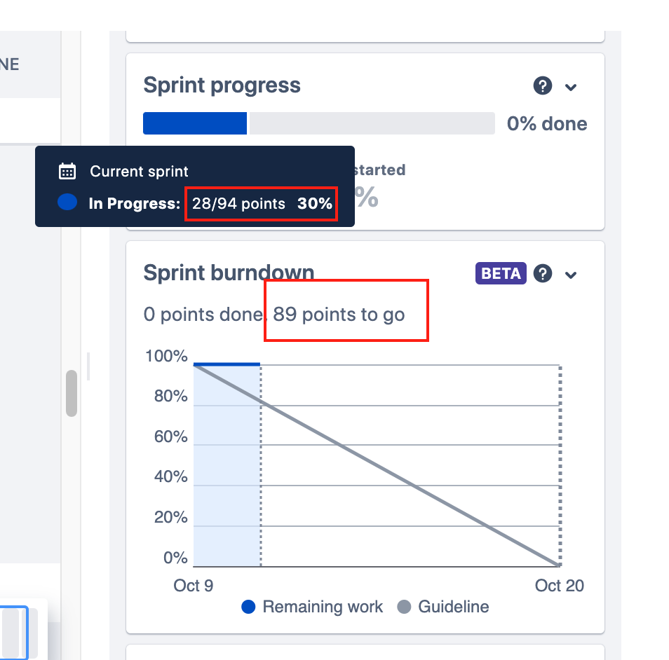Open the Sprint progress panel title

tap(222, 85)
